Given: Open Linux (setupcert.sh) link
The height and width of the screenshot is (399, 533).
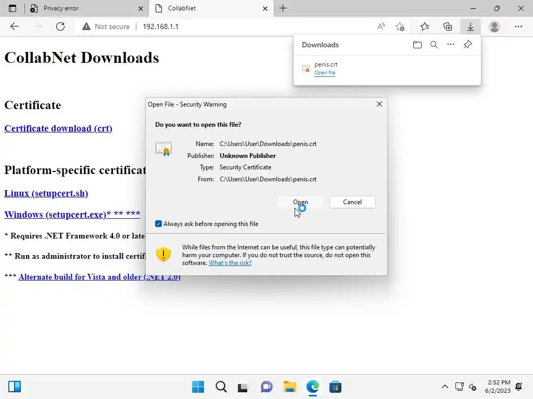Looking at the screenshot, I should coord(46,193).
